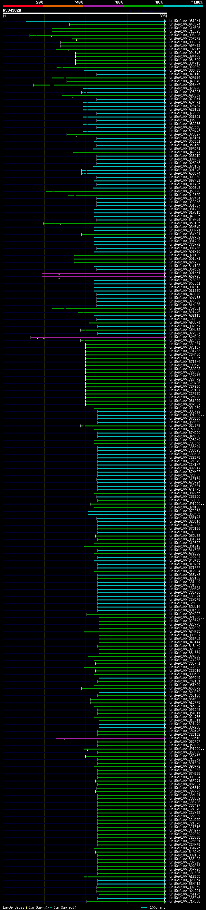Select the UniRef100_C3L951 label
Image resolution: width=206 pixels, height=910 pixels.
(184, 344)
